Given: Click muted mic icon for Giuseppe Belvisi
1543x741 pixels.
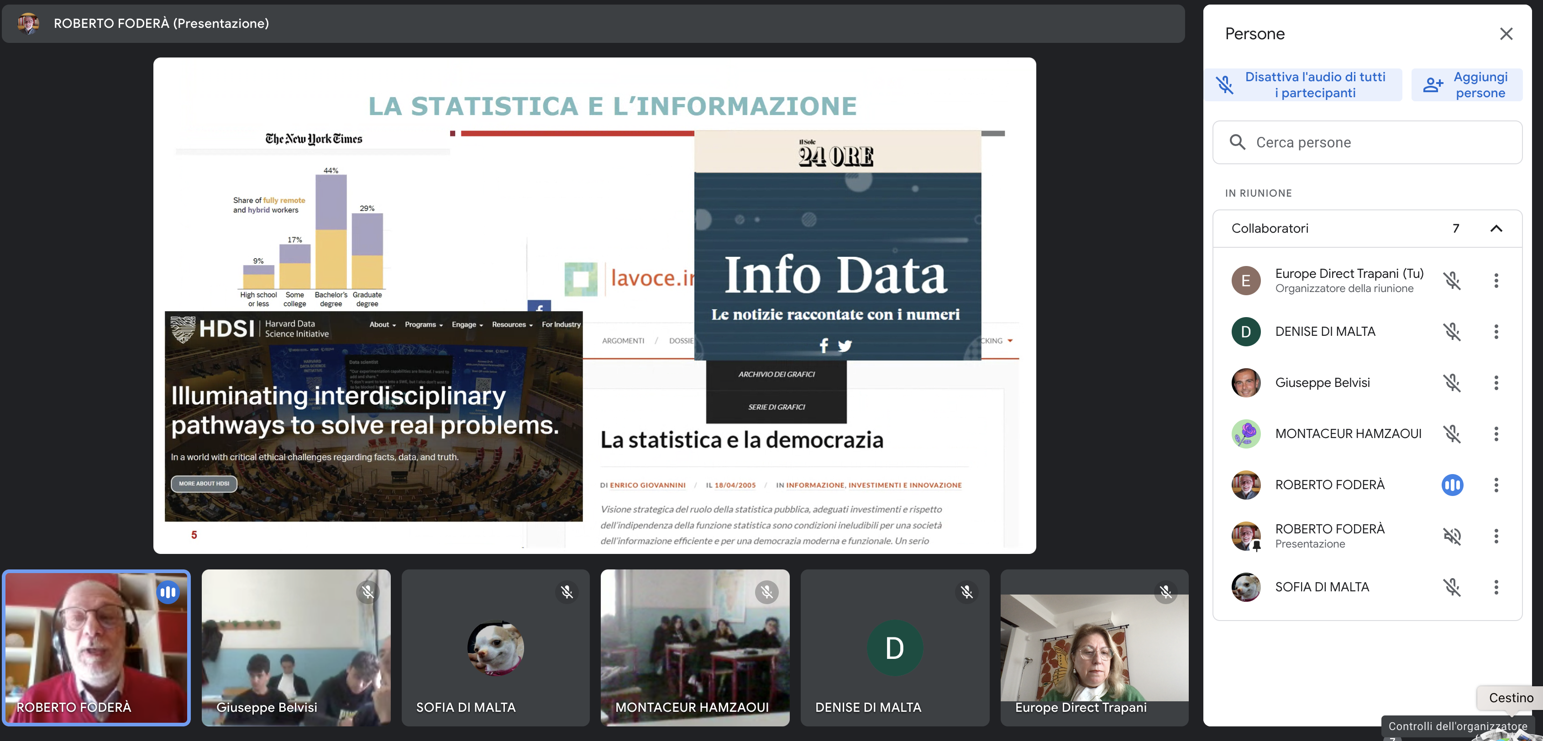Looking at the screenshot, I should tap(1452, 382).
